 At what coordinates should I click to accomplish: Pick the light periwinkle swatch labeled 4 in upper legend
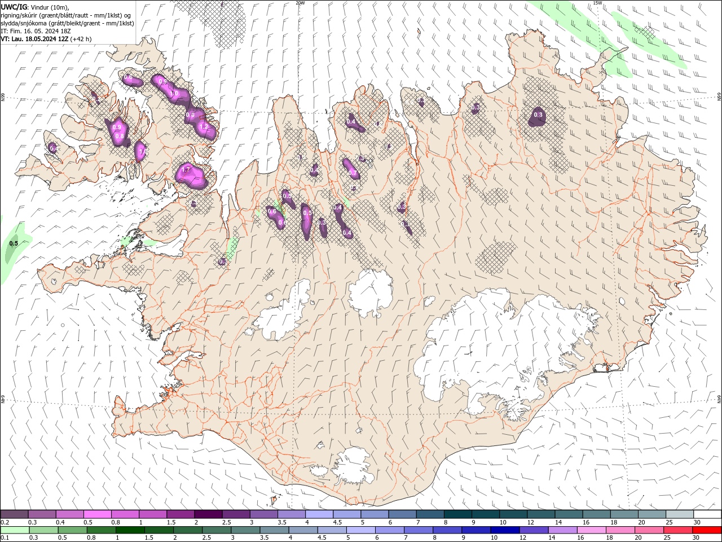[319, 514]
